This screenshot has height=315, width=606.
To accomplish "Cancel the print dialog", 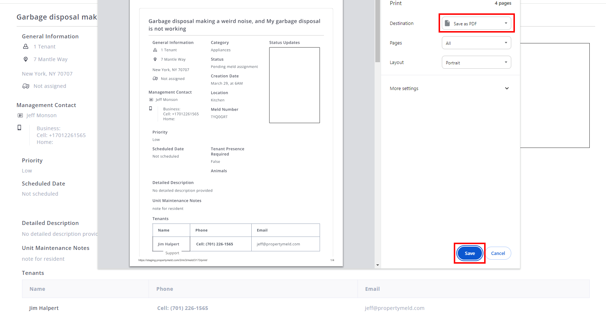I will 498,253.
